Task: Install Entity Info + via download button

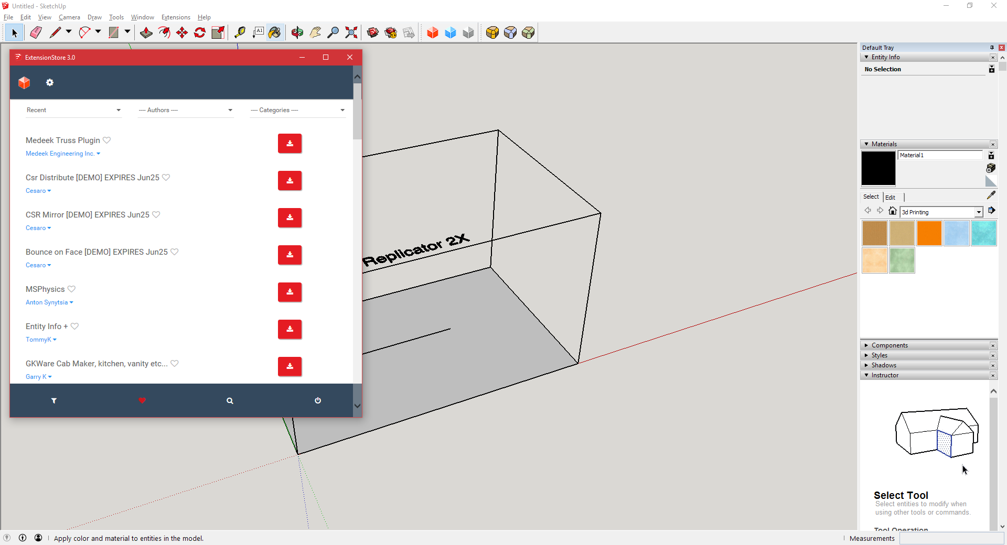Action: pos(290,330)
